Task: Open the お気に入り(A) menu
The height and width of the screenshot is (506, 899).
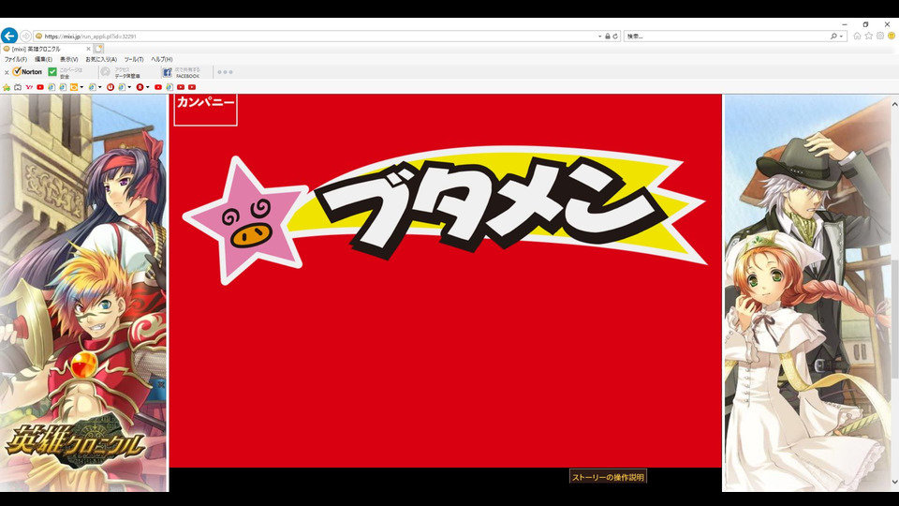Action: pos(101,59)
